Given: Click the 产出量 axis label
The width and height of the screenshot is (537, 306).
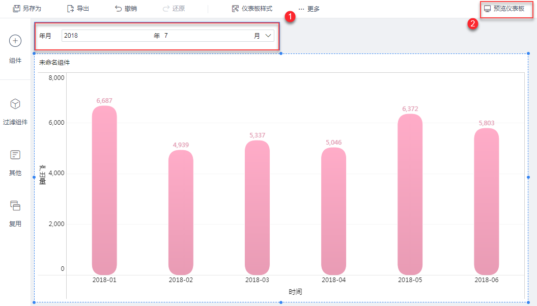Looking at the screenshot, I should pos(42,175).
